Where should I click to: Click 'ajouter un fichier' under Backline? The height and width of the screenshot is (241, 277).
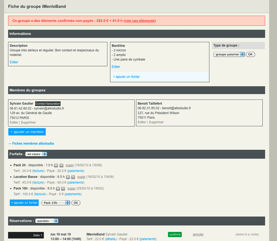pyautogui.click(x=126, y=77)
